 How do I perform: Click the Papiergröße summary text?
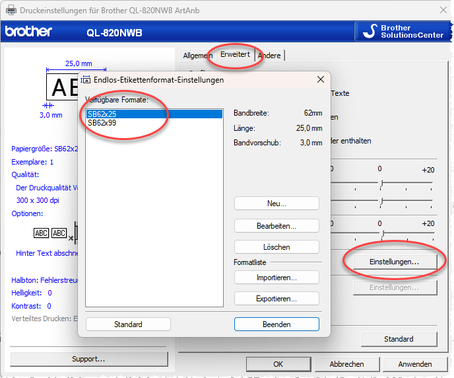click(45, 149)
